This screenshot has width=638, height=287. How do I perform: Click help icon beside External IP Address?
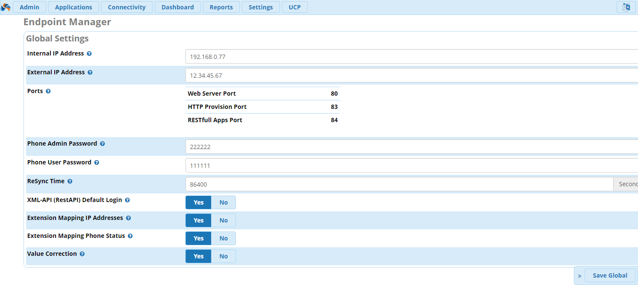pyautogui.click(x=90, y=73)
